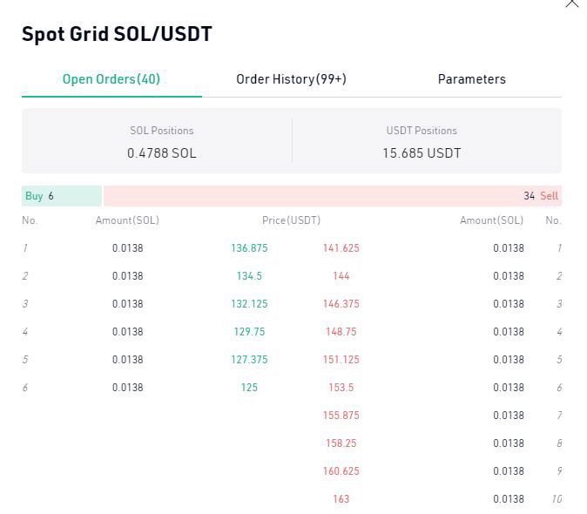Image resolution: width=587 pixels, height=514 pixels.
Task: Close the Spot Grid dialog
Action: point(572,3)
